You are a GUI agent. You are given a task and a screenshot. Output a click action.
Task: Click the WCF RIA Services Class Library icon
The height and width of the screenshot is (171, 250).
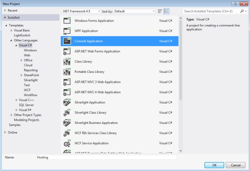pos(67,133)
